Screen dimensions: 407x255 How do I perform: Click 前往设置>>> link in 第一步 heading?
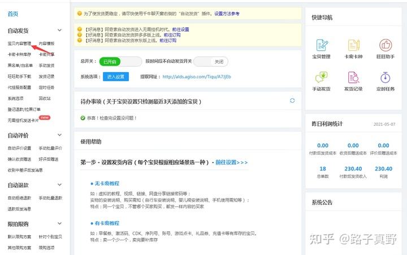point(232,162)
